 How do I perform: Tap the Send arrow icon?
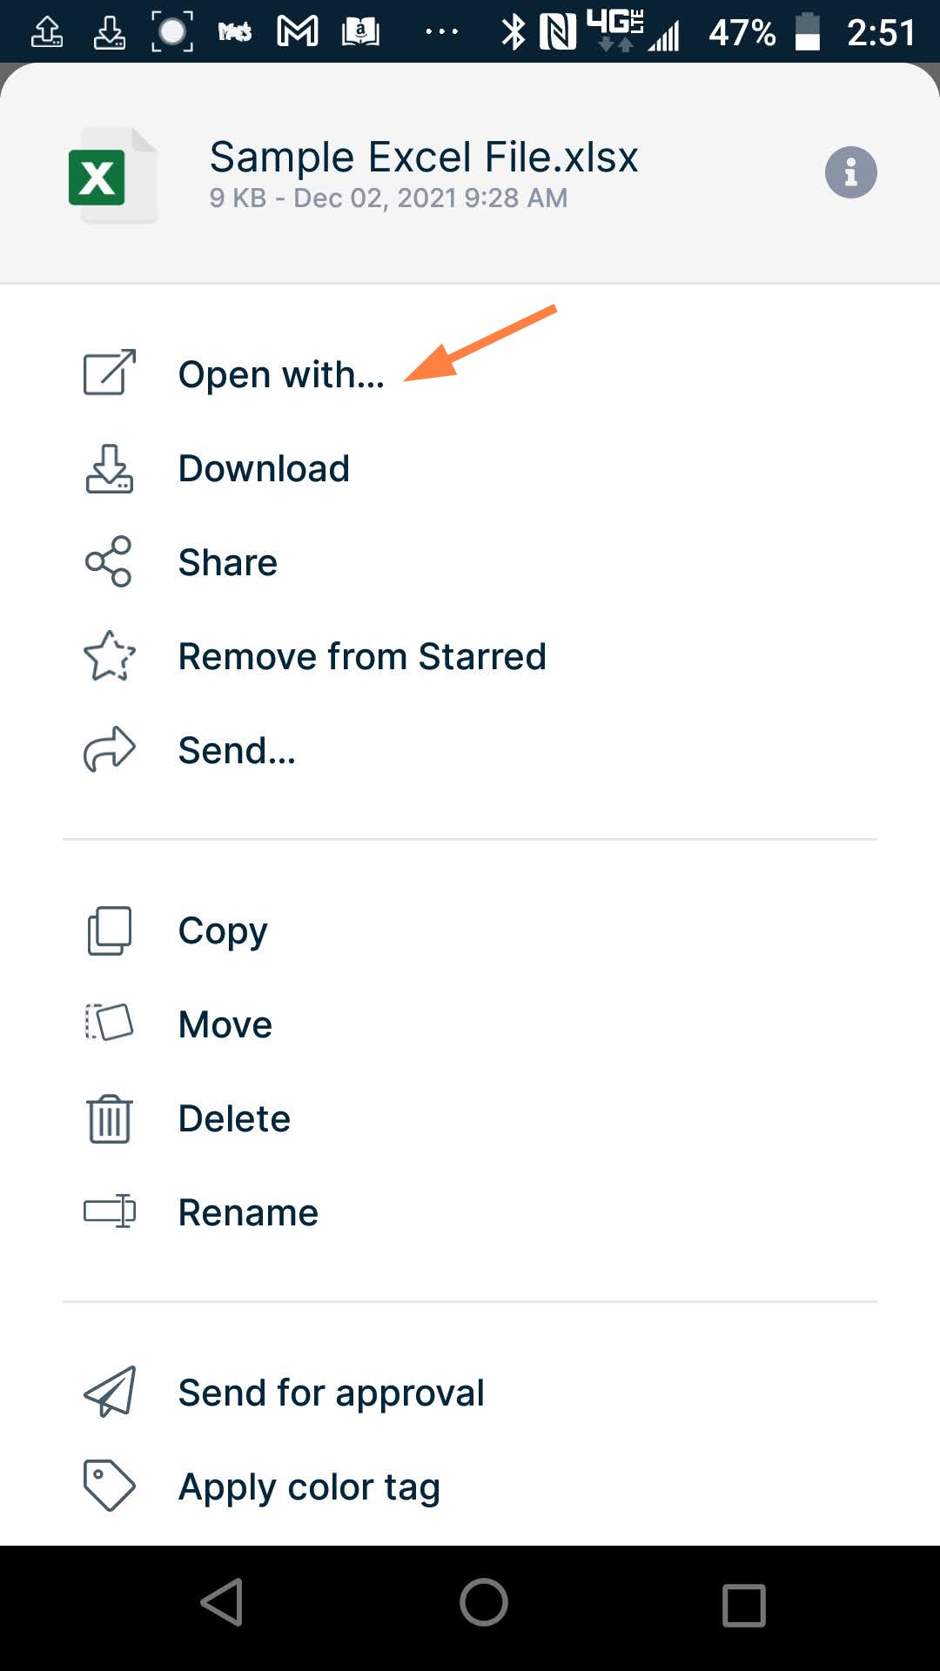tap(110, 749)
